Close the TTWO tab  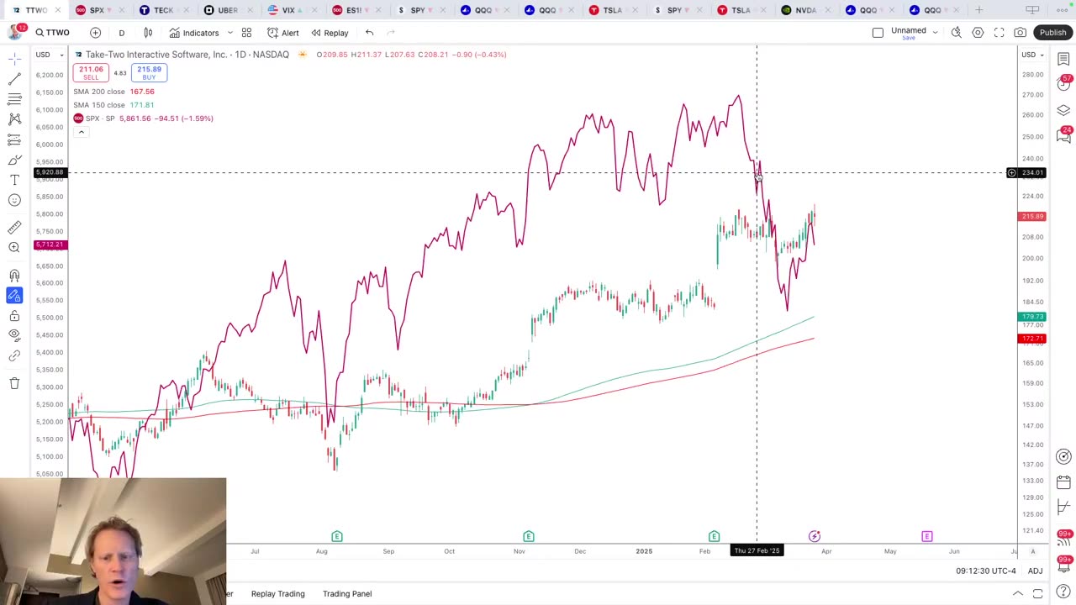tap(58, 10)
